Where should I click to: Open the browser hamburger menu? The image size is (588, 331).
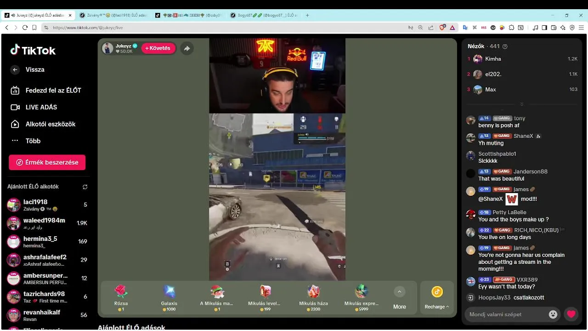(581, 28)
